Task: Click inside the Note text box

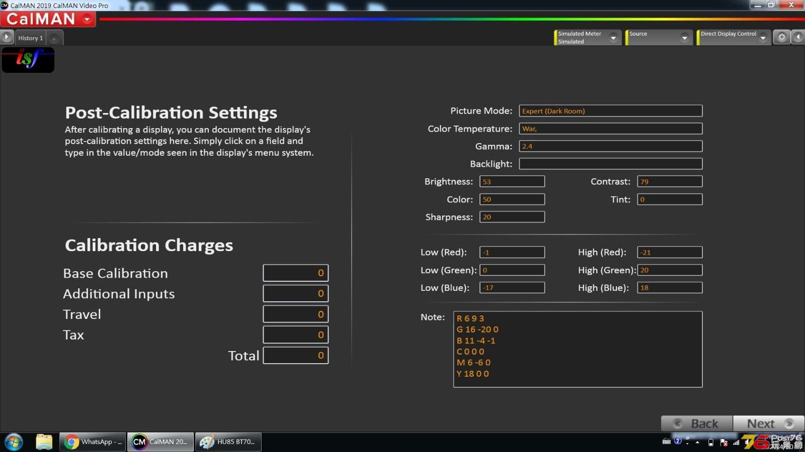Action: 578,350
